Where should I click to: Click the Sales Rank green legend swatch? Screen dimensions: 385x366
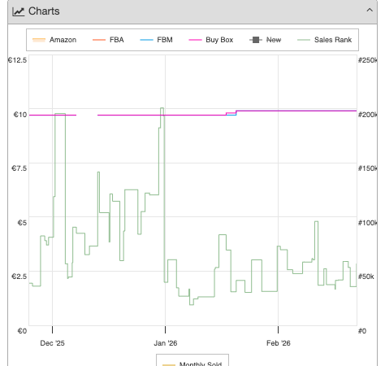point(304,40)
